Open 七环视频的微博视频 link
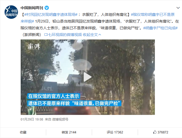Image resolution: width=182 pixels, height=138 pixels. click(x=65, y=35)
